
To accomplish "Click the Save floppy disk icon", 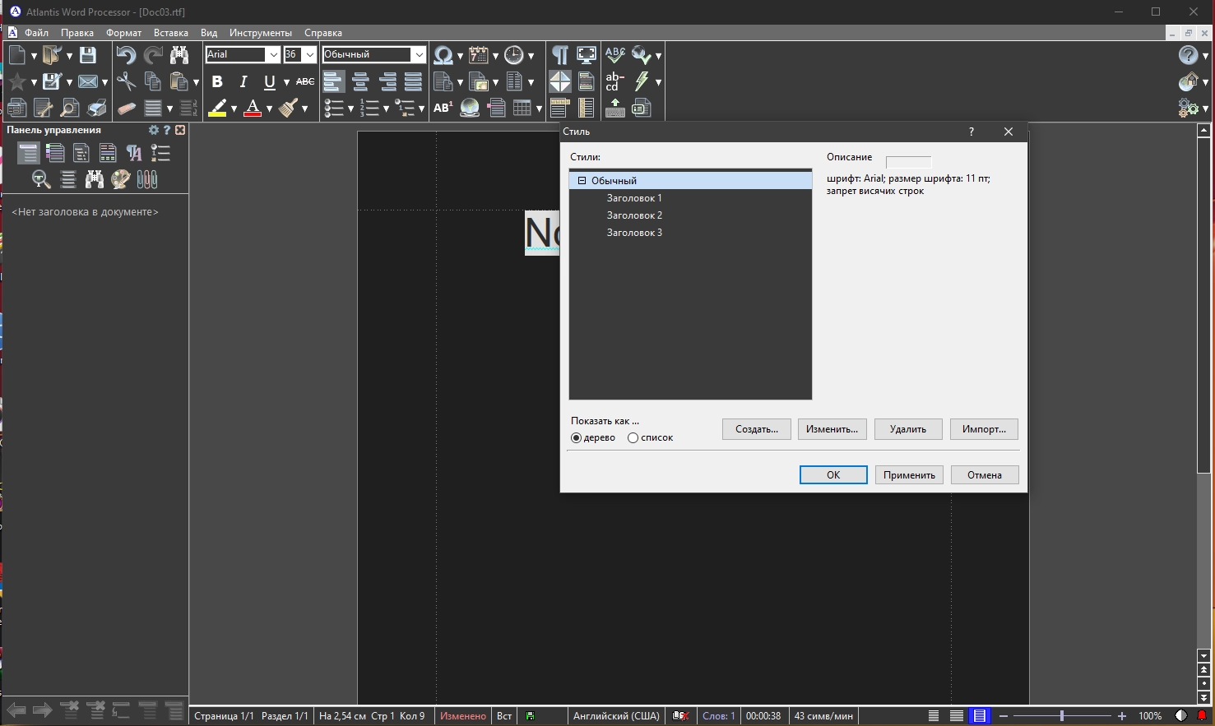I will click(88, 55).
